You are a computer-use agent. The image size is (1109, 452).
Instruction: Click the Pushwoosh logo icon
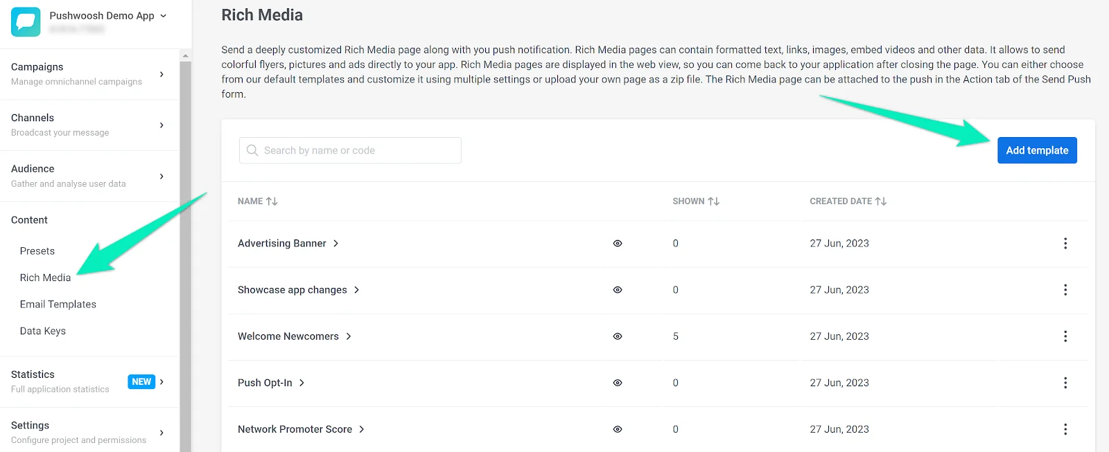coord(26,21)
